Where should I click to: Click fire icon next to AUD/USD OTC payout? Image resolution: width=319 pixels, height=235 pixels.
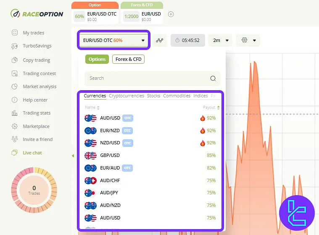[203, 118]
